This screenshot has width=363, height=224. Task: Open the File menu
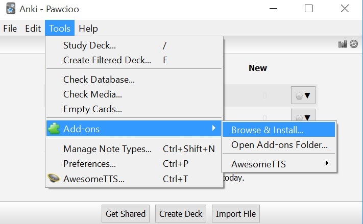pos(10,29)
